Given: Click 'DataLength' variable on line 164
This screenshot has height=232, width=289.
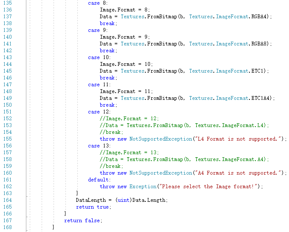Looking at the screenshot, I should [91, 200].
